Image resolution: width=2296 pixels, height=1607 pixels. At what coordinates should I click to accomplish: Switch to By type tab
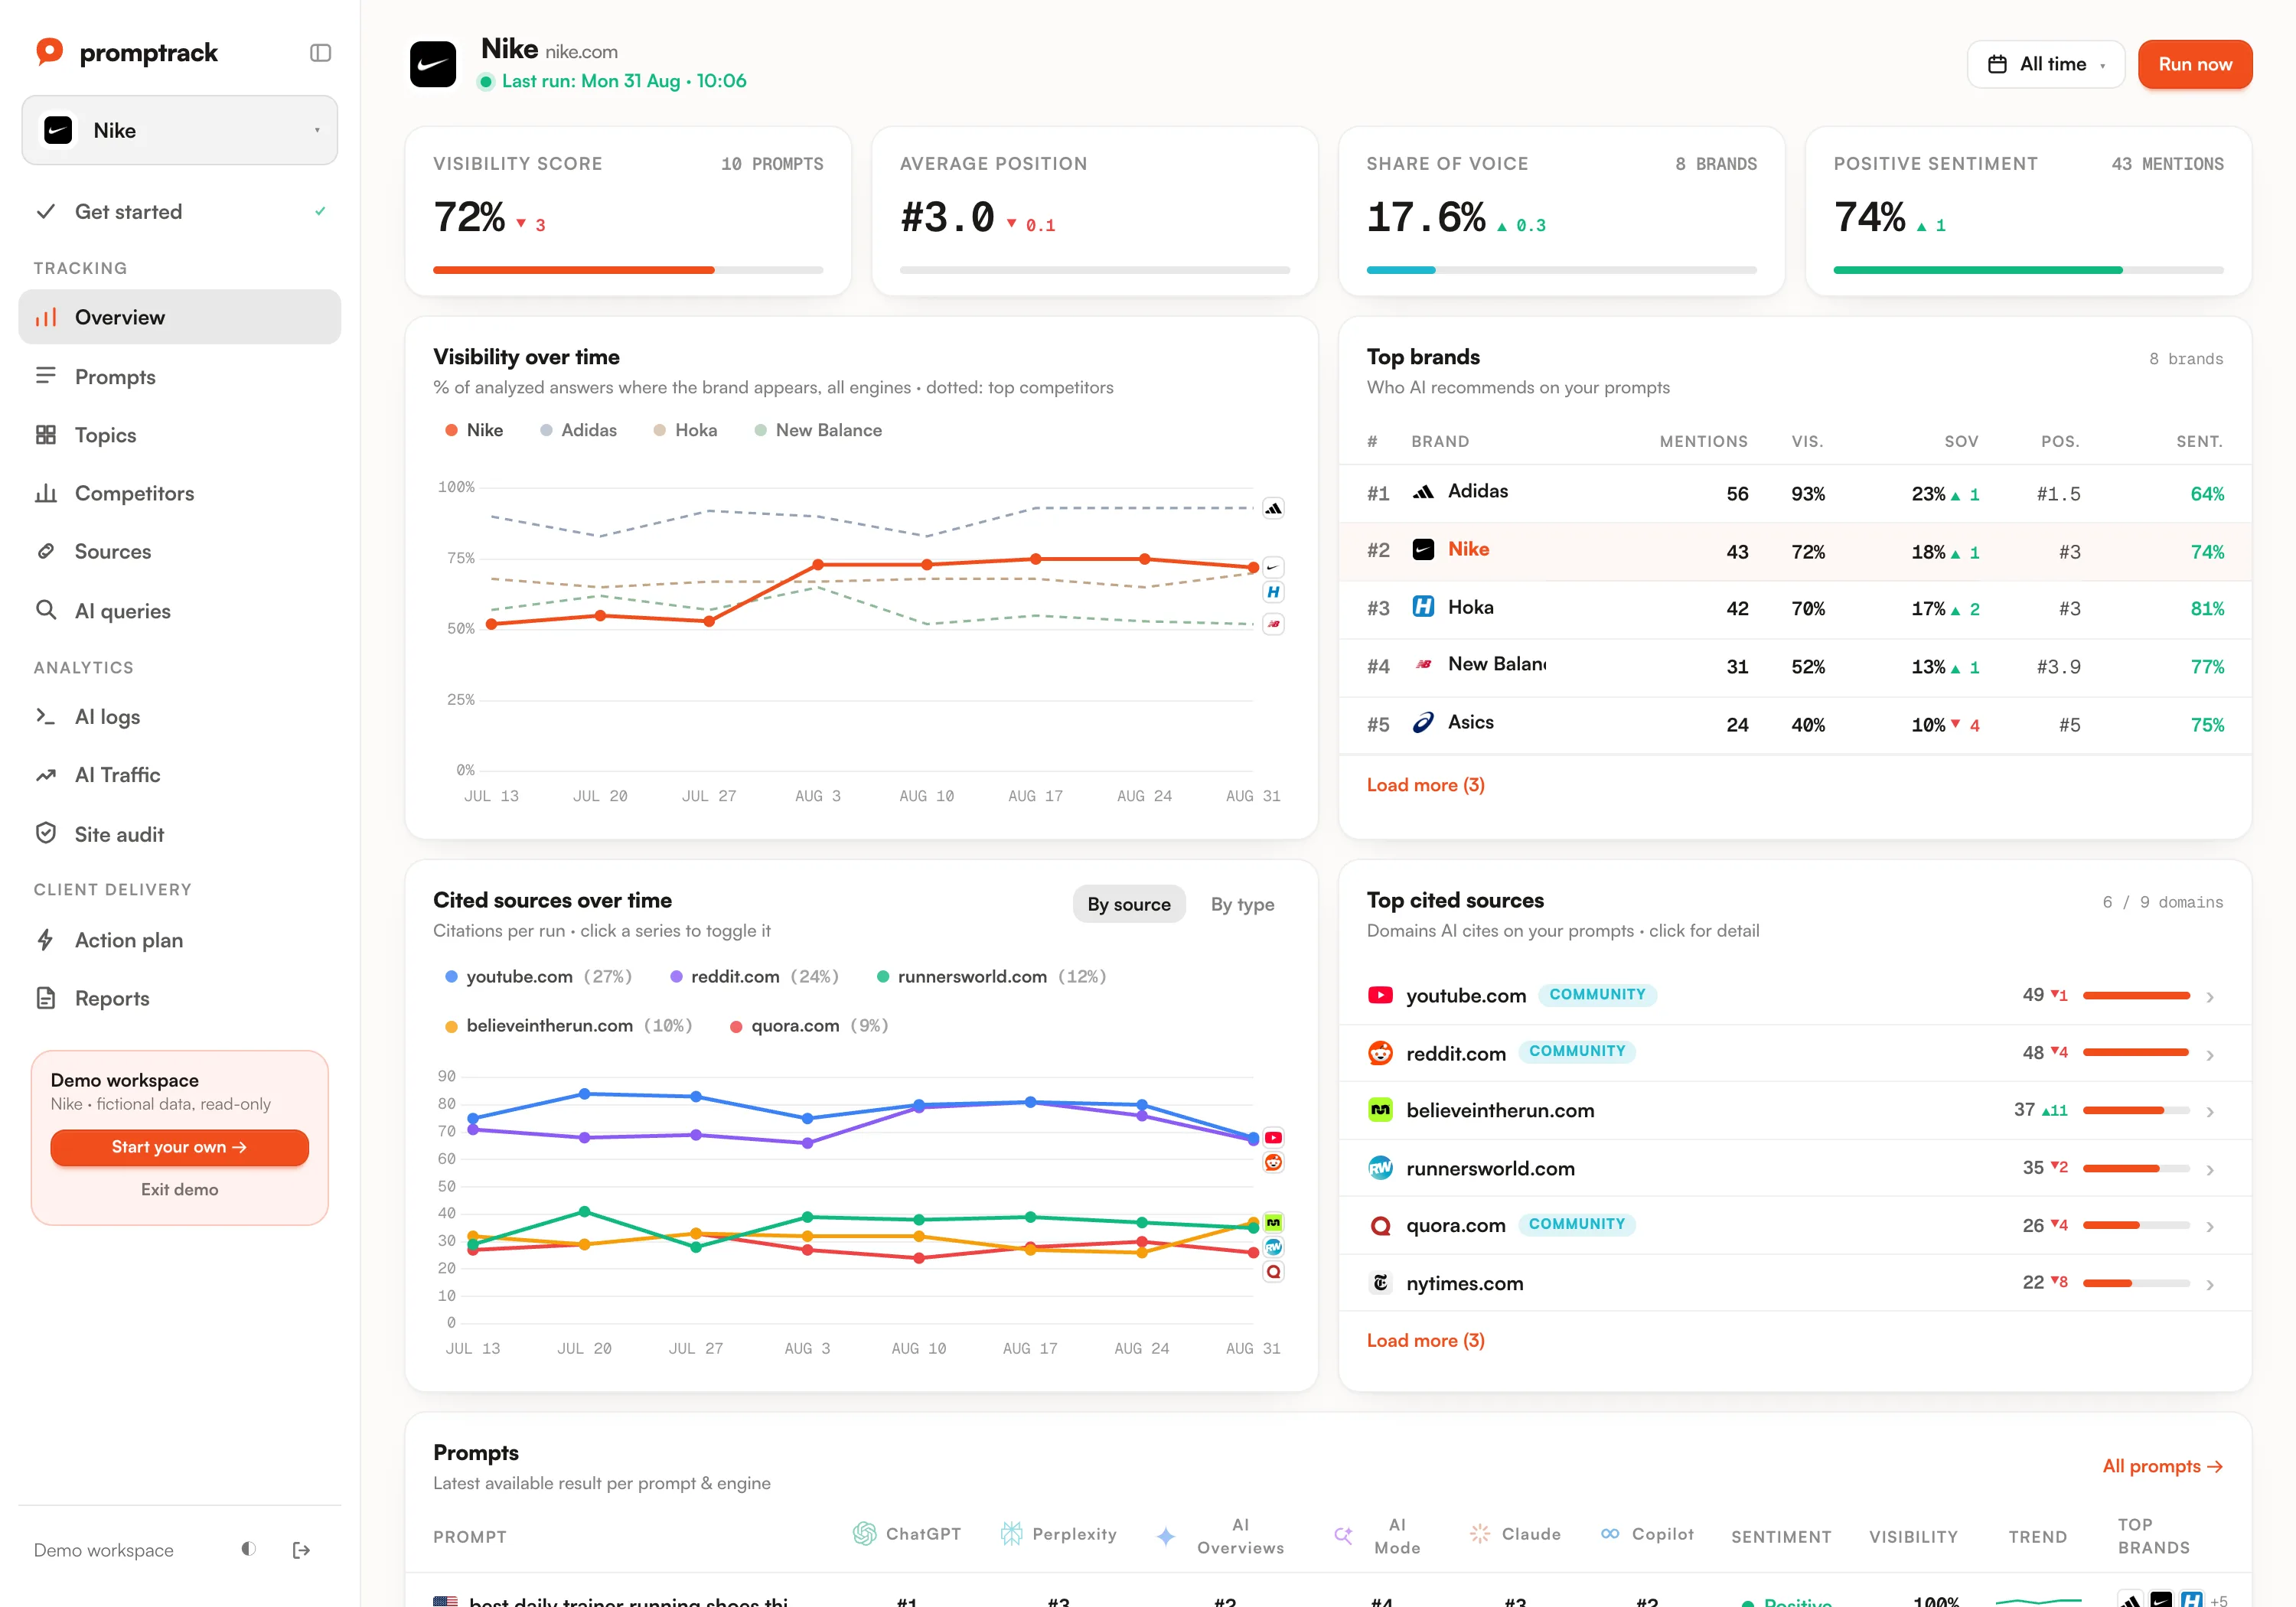tap(1242, 904)
